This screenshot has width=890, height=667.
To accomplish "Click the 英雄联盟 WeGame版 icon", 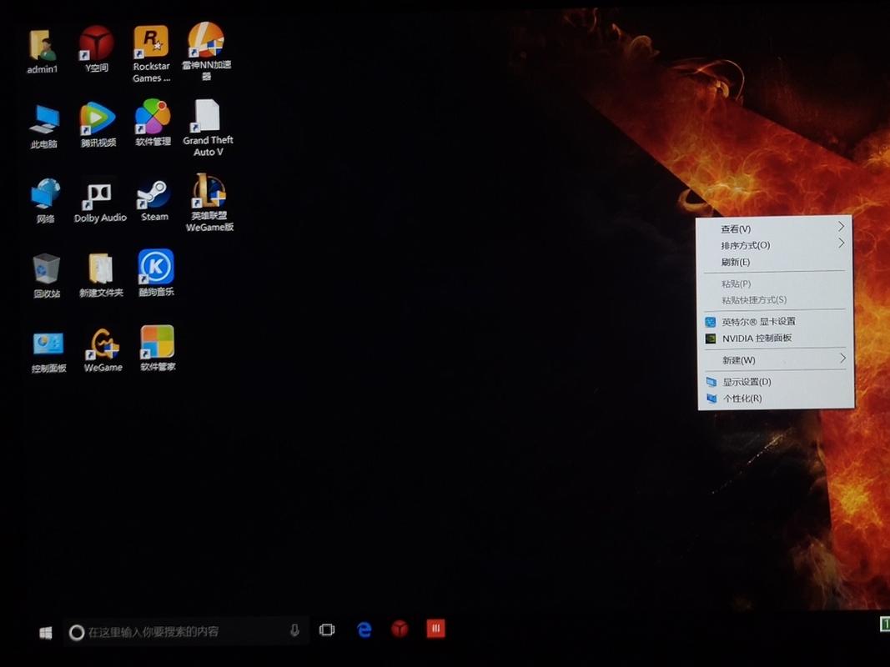I will click(209, 195).
